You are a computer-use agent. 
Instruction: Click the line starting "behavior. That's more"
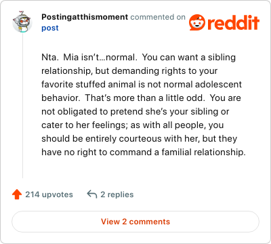pos(141,98)
